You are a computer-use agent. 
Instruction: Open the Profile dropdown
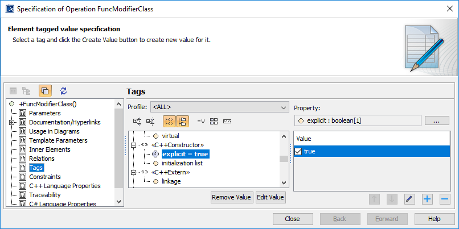pos(220,107)
